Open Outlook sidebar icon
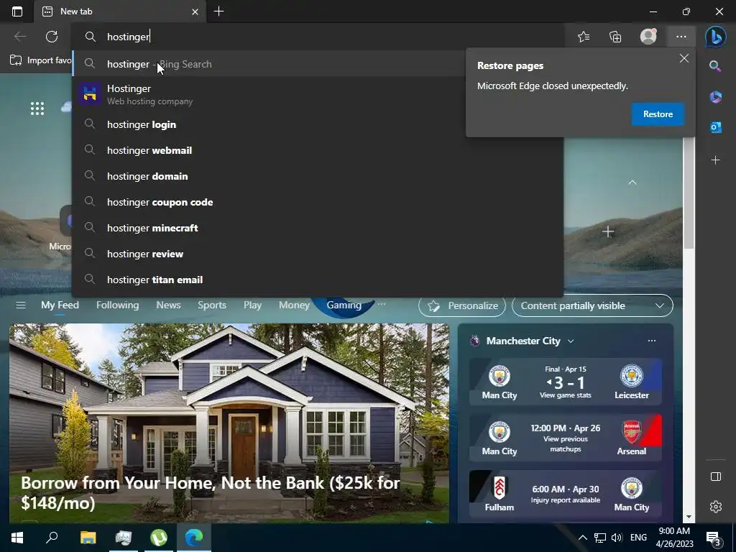The height and width of the screenshot is (552, 736). (715, 126)
